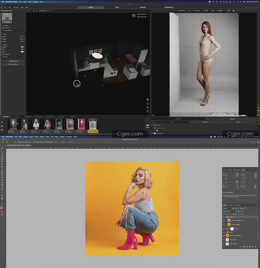Select the Type tool in Photoshop
This screenshot has height=268, width=260.
2,190
